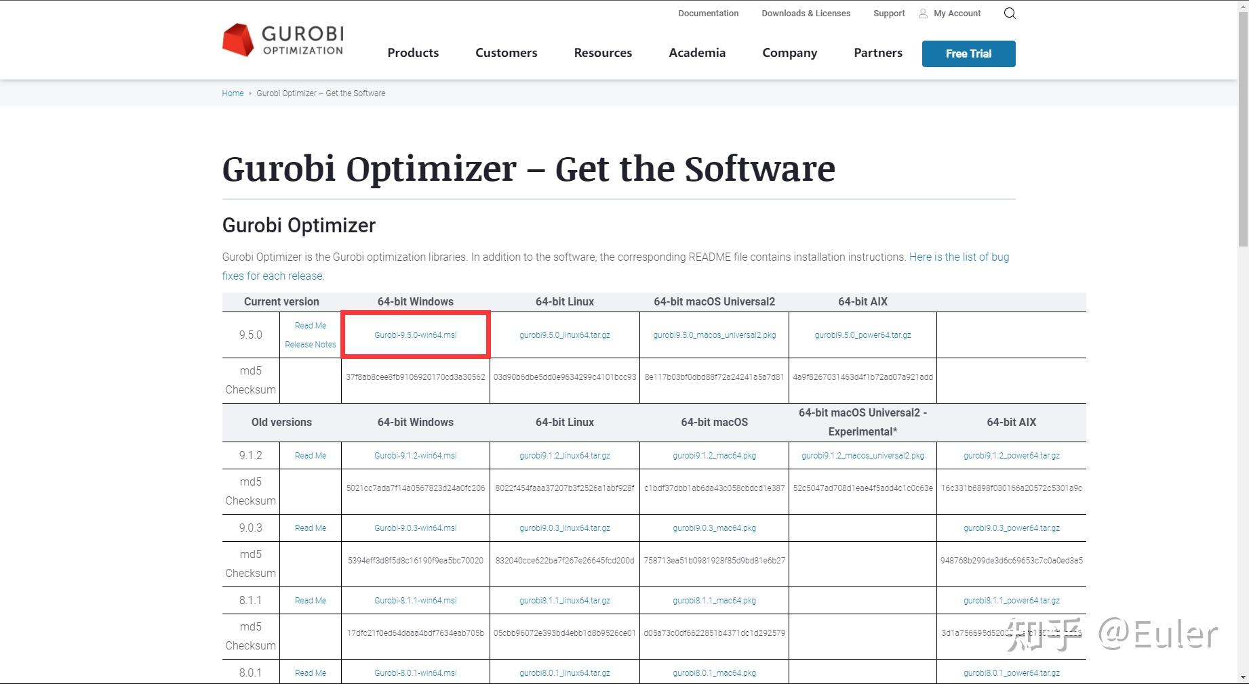Click the 9.1.2 AIX md5 checksum
This screenshot has height=684, width=1249.
point(1011,488)
